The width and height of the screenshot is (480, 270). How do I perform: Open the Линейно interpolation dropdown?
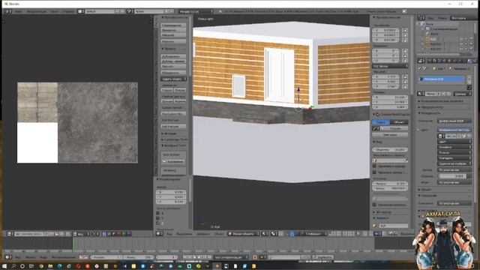454,147
